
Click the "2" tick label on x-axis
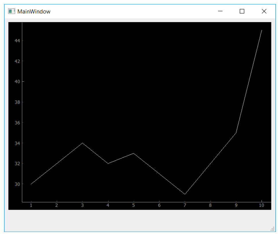pos(57,205)
